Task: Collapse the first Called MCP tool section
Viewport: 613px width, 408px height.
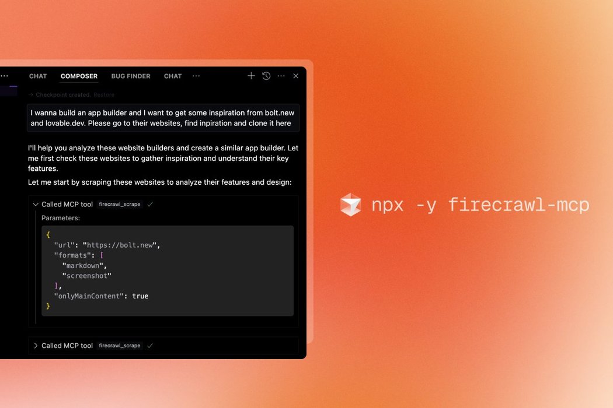Action: [x=36, y=204]
